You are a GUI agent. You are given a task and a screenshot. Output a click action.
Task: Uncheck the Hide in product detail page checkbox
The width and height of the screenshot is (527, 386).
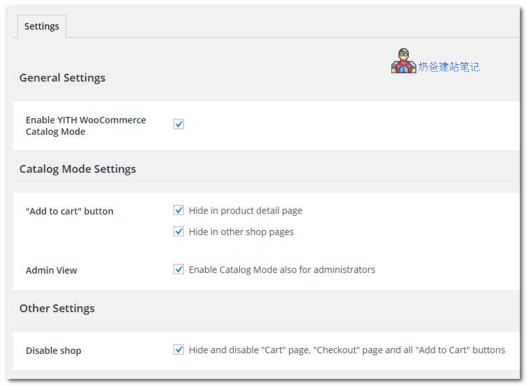tap(179, 210)
